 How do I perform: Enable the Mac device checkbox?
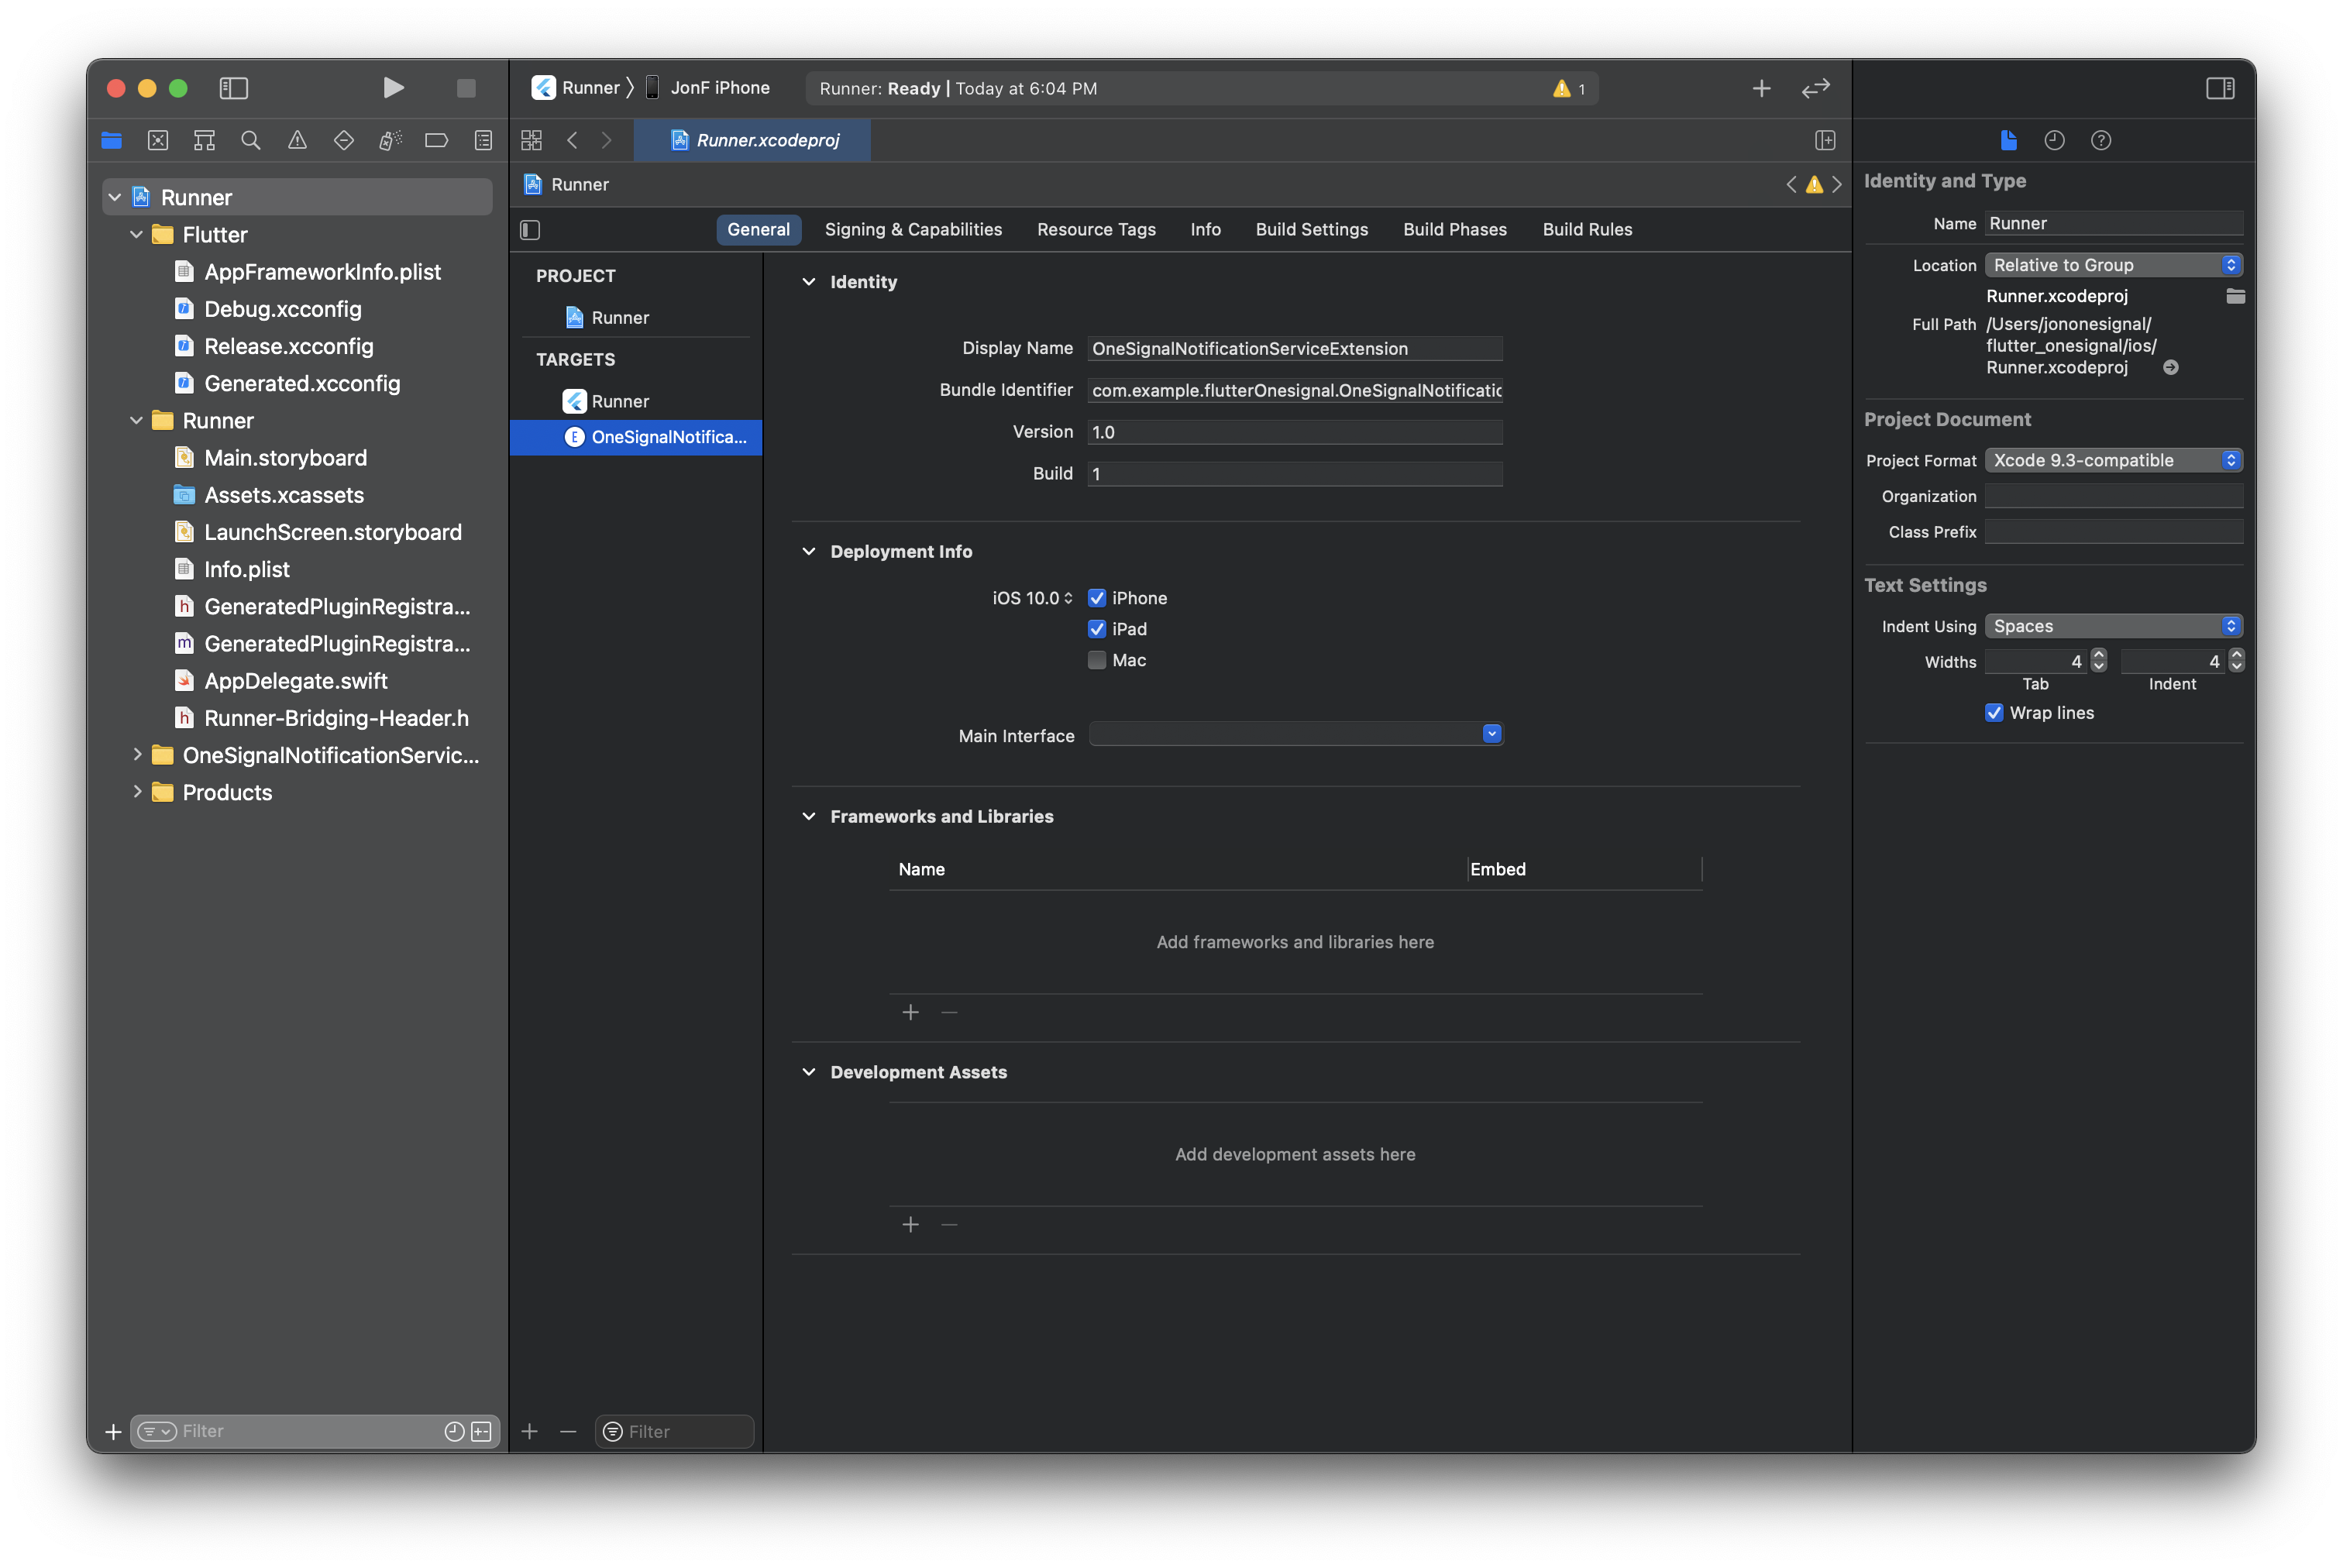[x=1097, y=660]
